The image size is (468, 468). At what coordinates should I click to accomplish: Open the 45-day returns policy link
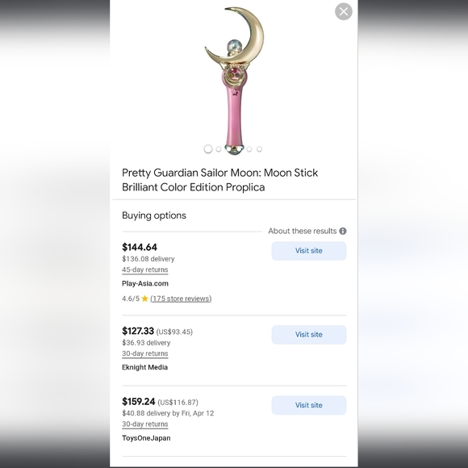pos(145,270)
